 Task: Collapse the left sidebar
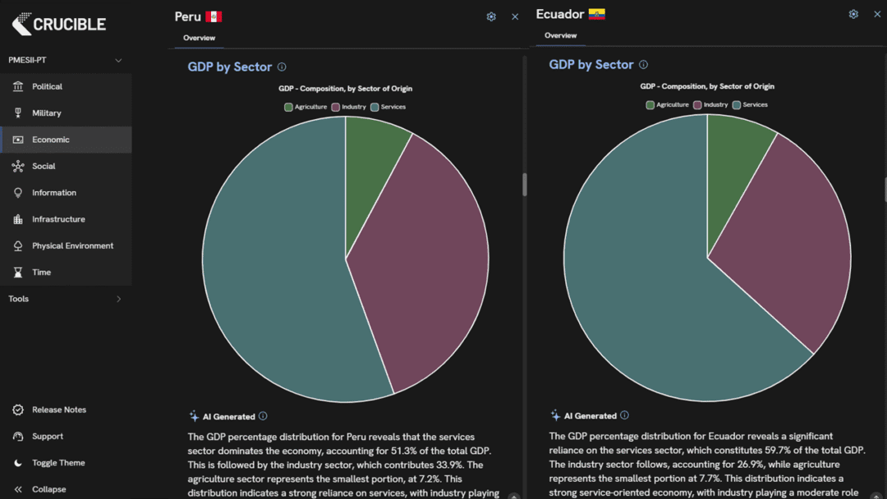click(x=48, y=489)
